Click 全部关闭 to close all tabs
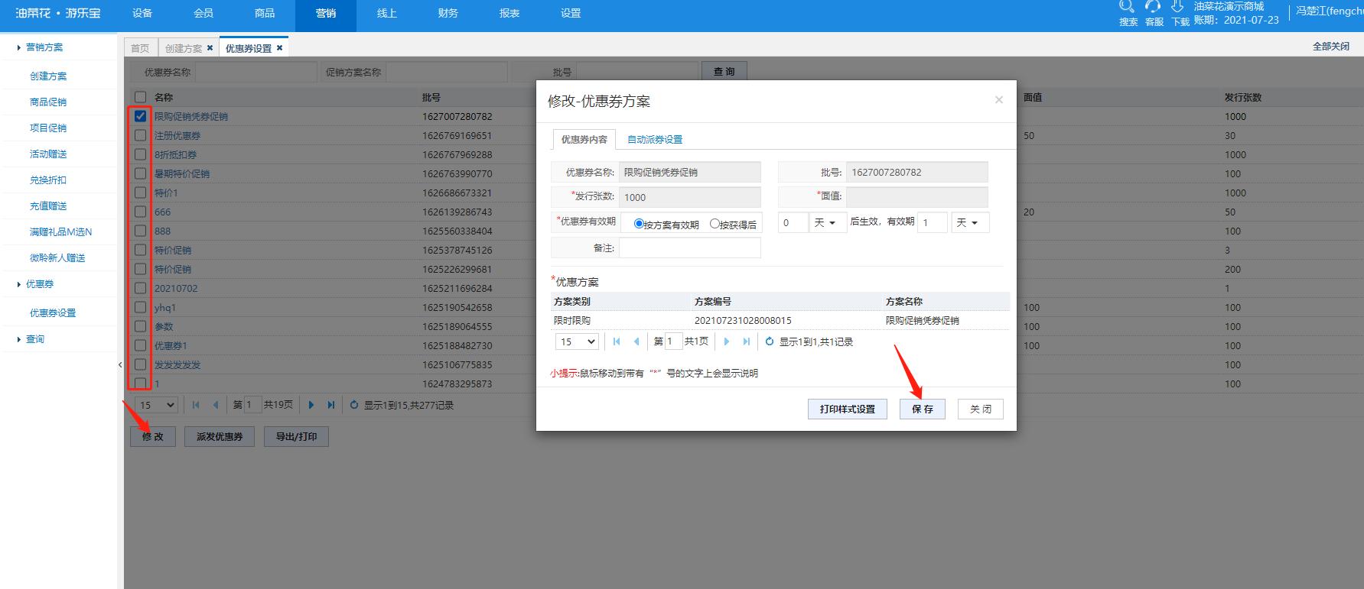Image resolution: width=1364 pixels, height=589 pixels. coord(1331,47)
